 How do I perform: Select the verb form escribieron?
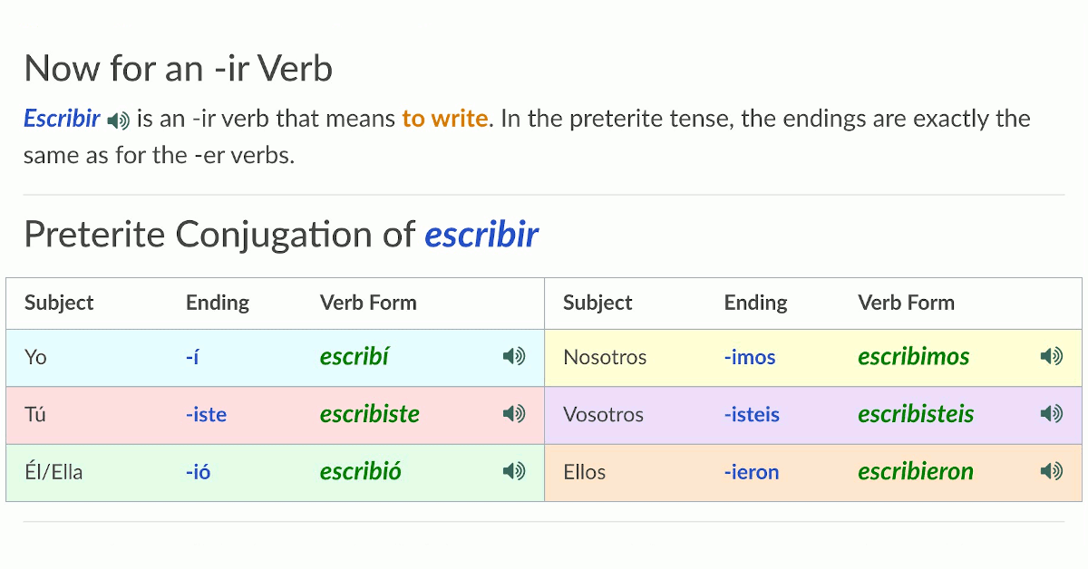pos(916,471)
